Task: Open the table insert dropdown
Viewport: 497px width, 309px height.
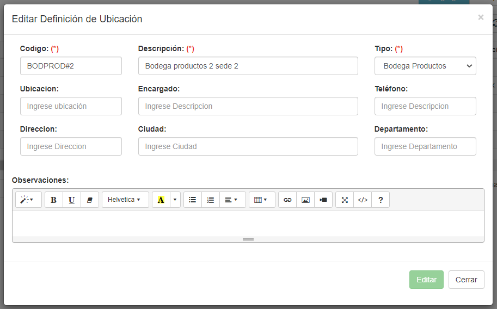Action: pos(261,200)
